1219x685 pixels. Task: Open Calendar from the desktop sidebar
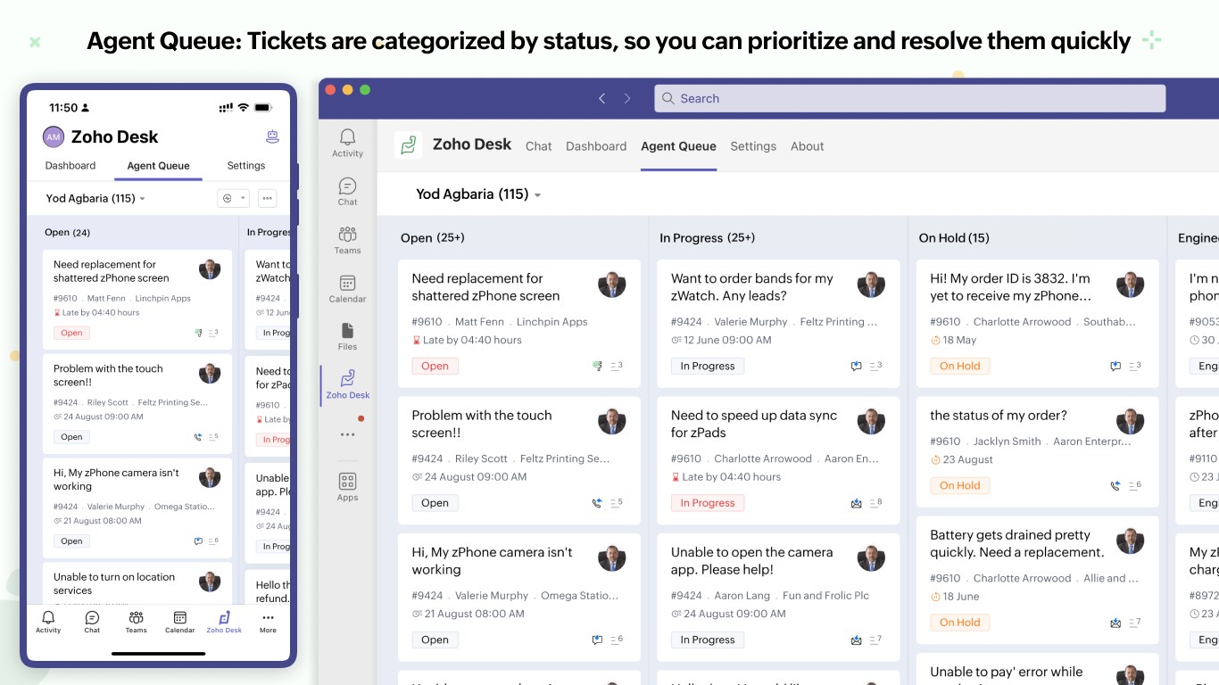(347, 288)
